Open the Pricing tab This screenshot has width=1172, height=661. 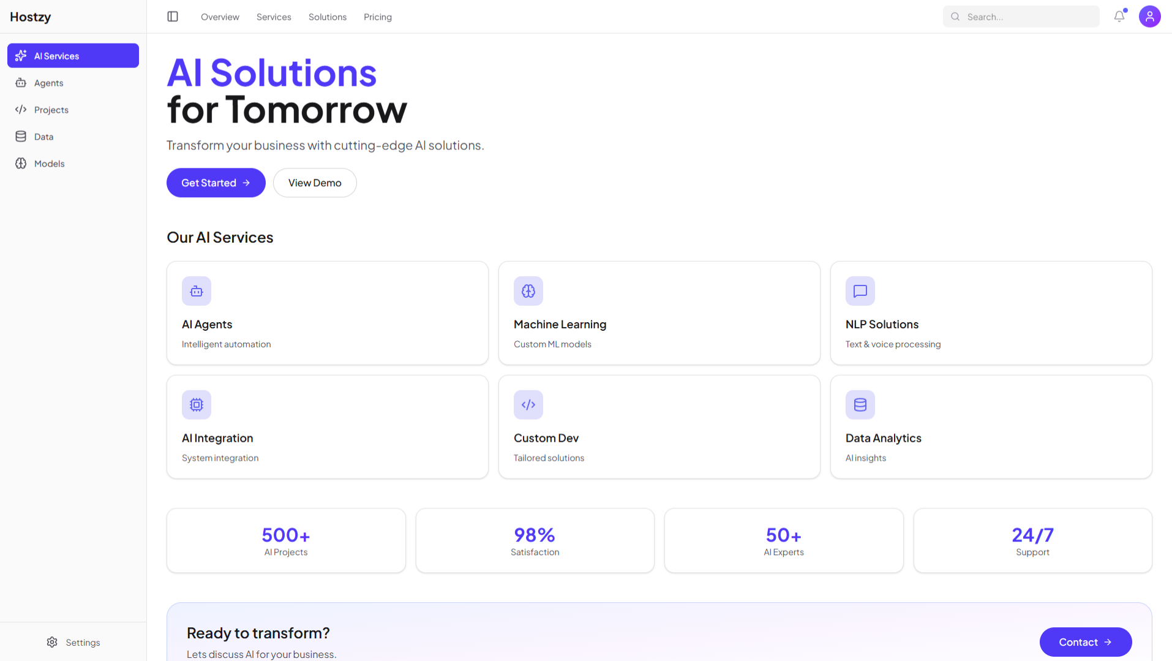(x=378, y=17)
